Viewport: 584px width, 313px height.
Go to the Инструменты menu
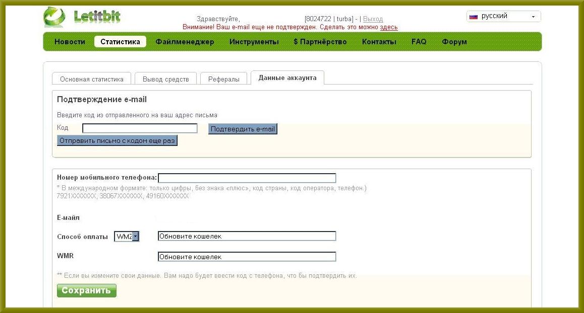254,42
